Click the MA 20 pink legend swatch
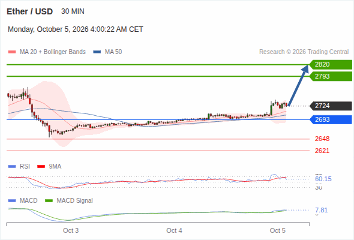The height and width of the screenshot is (240, 354). pos(12,52)
